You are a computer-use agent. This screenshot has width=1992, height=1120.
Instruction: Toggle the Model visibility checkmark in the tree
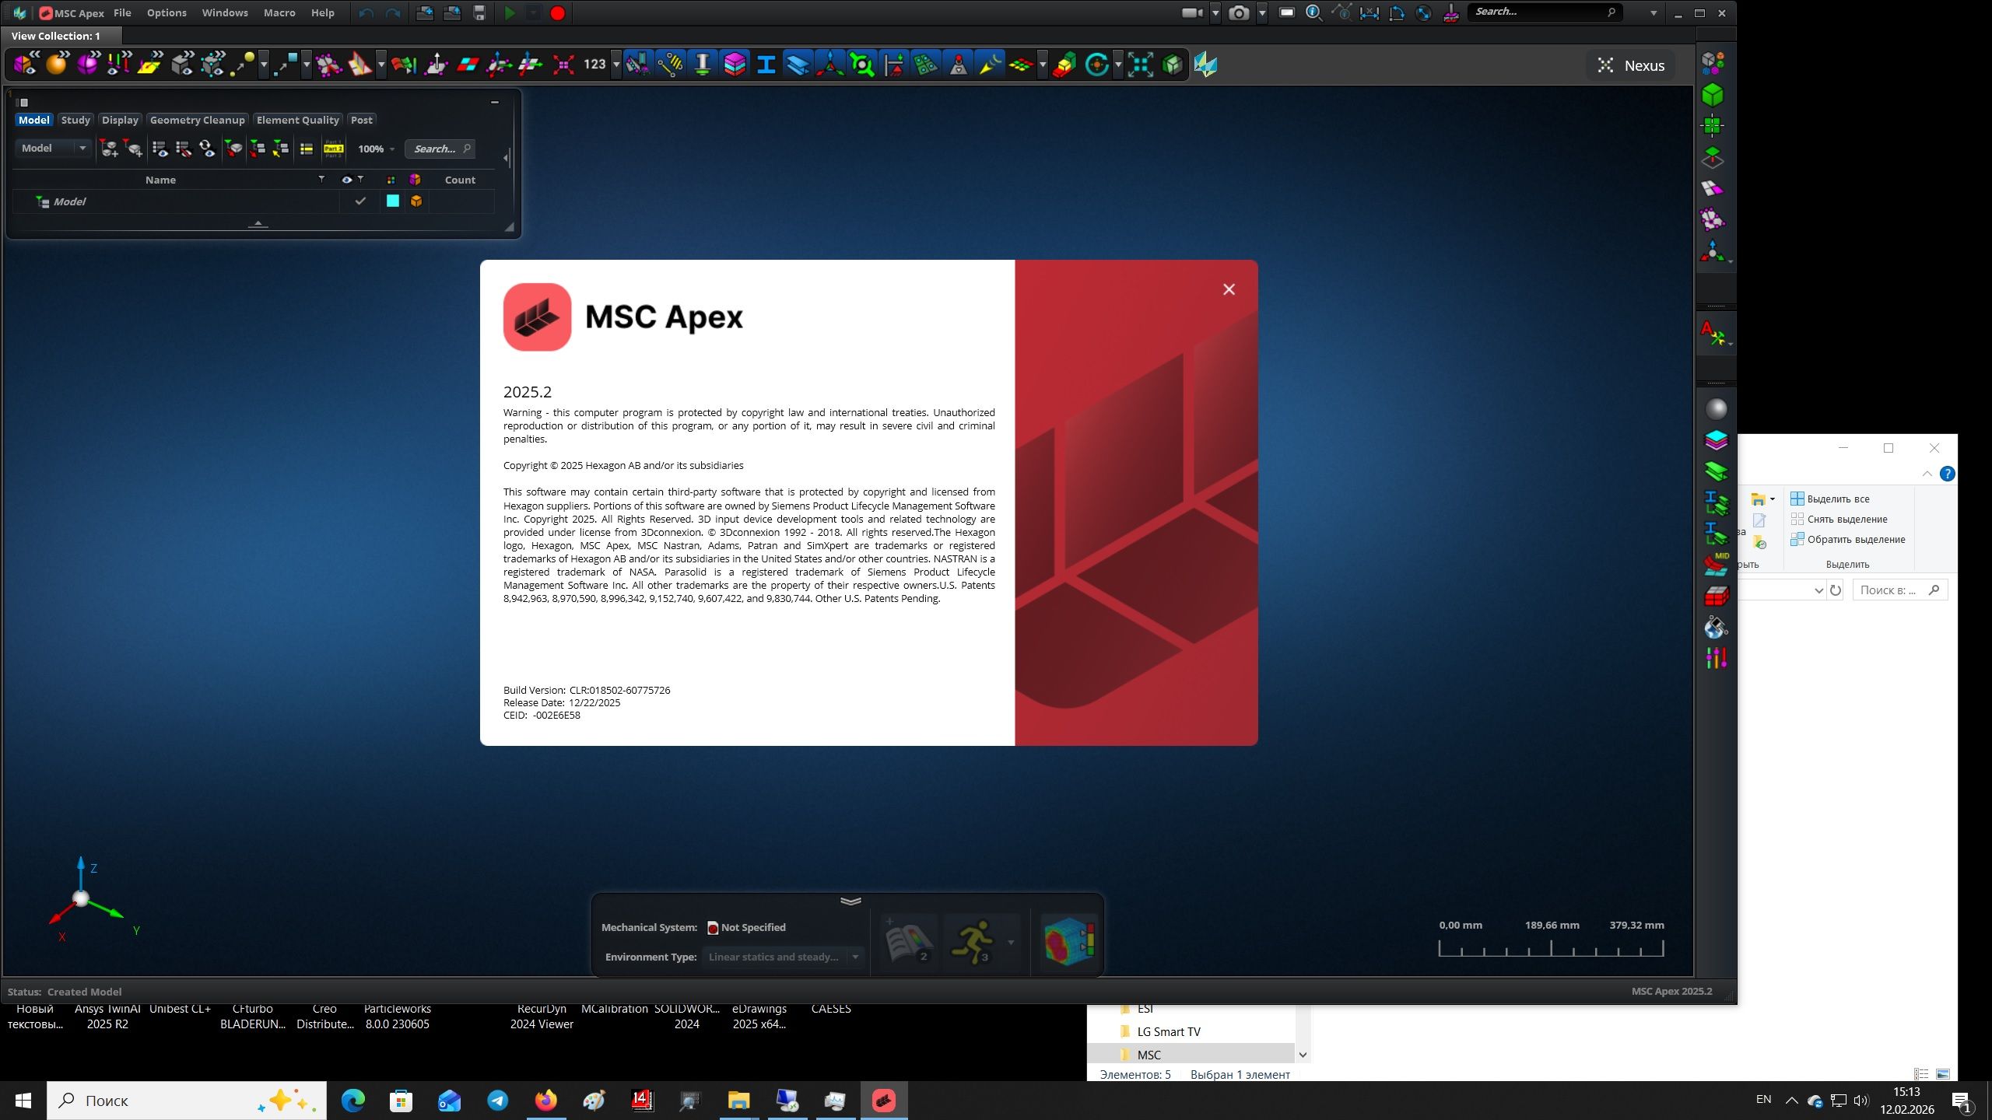coord(359,201)
